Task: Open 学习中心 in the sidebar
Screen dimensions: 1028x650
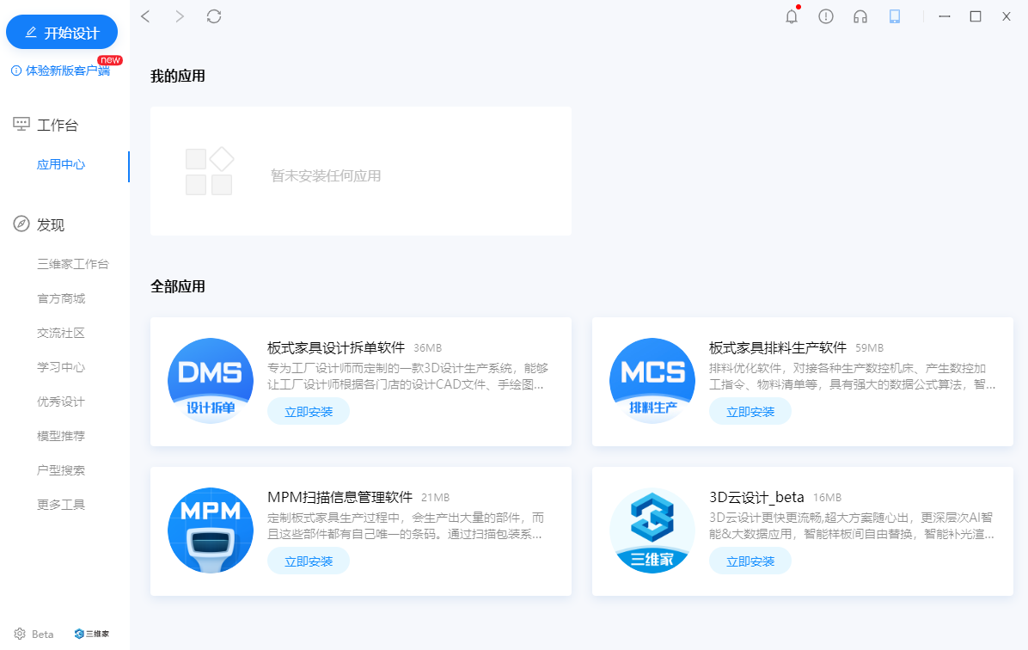Action: pos(61,366)
